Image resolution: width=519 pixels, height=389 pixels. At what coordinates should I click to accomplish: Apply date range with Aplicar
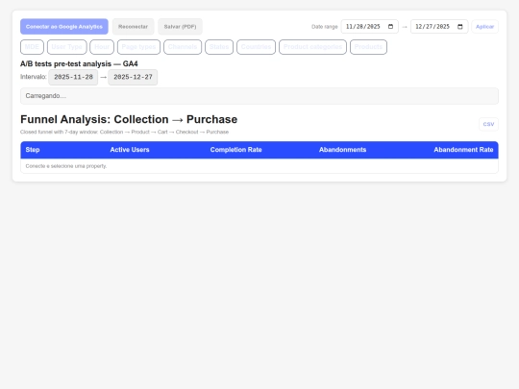(x=485, y=27)
